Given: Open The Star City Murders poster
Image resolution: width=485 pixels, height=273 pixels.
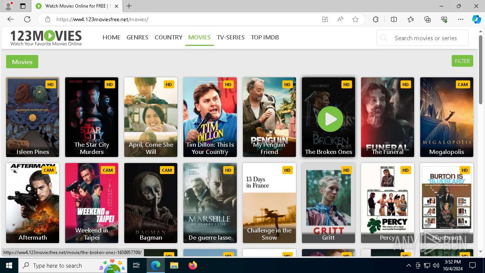Looking at the screenshot, I should point(92,117).
